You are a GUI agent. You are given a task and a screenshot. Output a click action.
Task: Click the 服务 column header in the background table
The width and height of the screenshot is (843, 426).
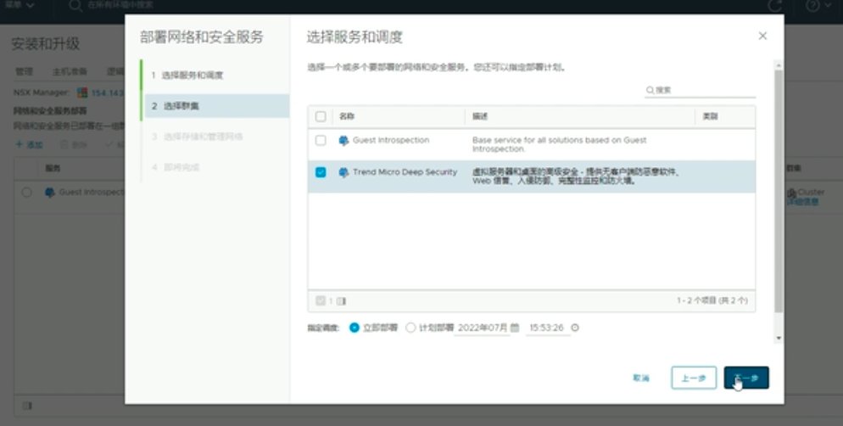coord(53,168)
